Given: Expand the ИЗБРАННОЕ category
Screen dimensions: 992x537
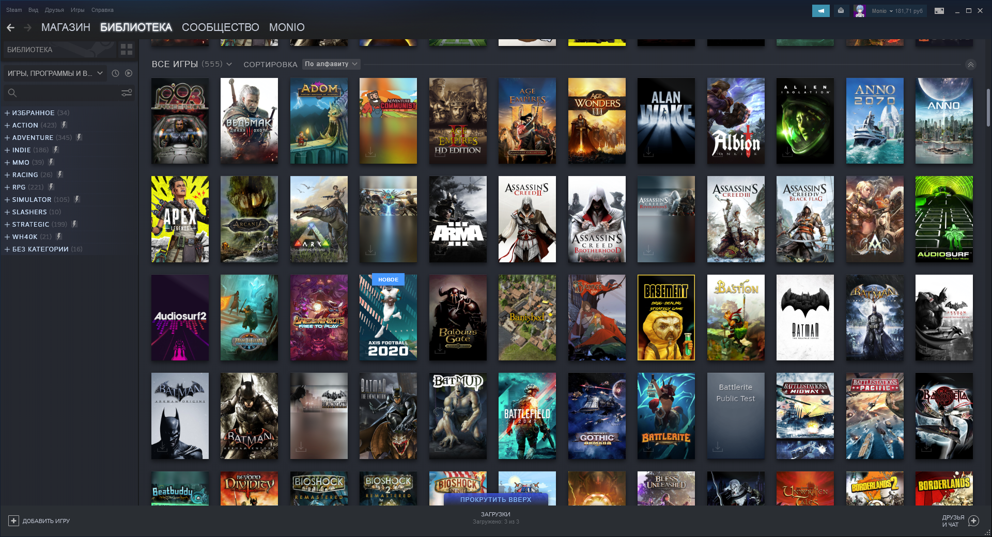Looking at the screenshot, I should click(7, 113).
